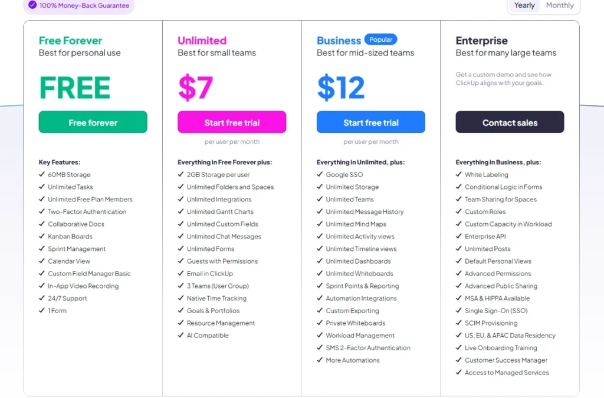Click the Free forever button
The image size is (604, 398).
(x=93, y=122)
